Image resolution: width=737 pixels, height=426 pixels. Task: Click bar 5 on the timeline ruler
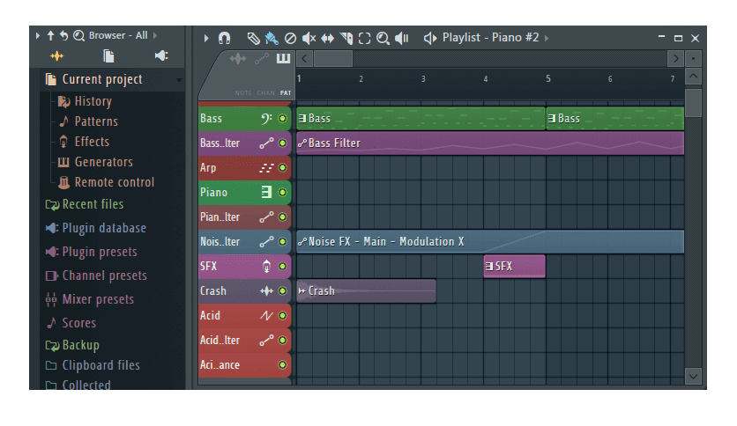(x=547, y=79)
